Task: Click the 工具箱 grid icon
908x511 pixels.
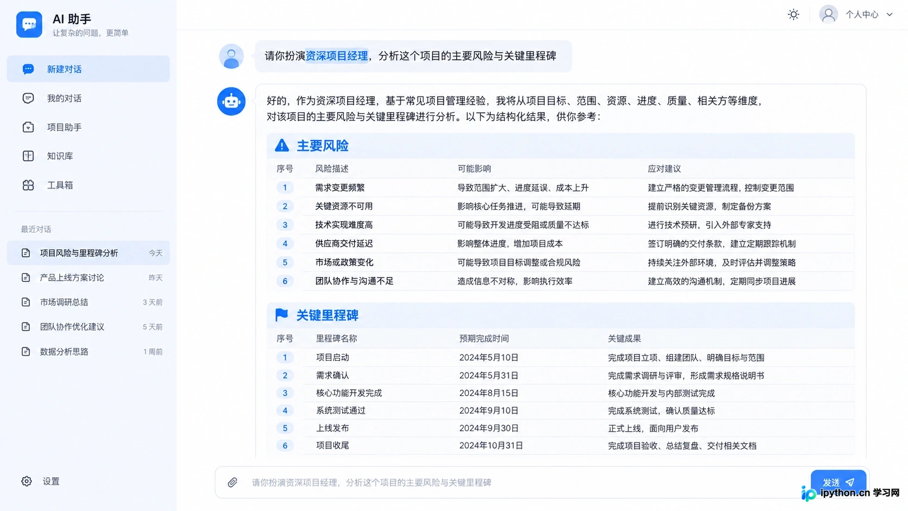Action: [28, 185]
